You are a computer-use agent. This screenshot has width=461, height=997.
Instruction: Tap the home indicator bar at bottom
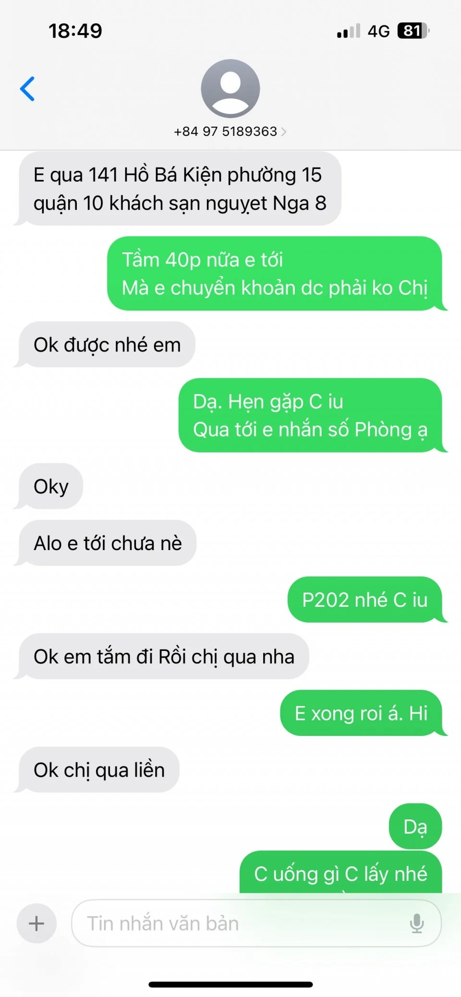[x=230, y=985]
